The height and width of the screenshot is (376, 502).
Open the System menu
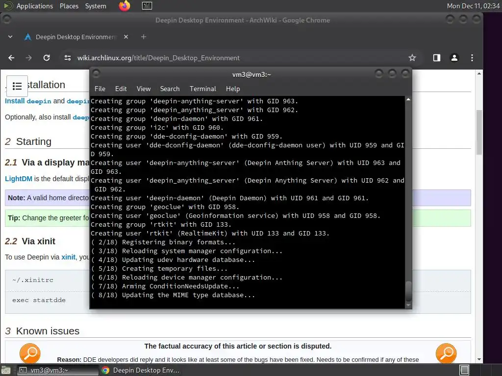[x=96, y=6]
